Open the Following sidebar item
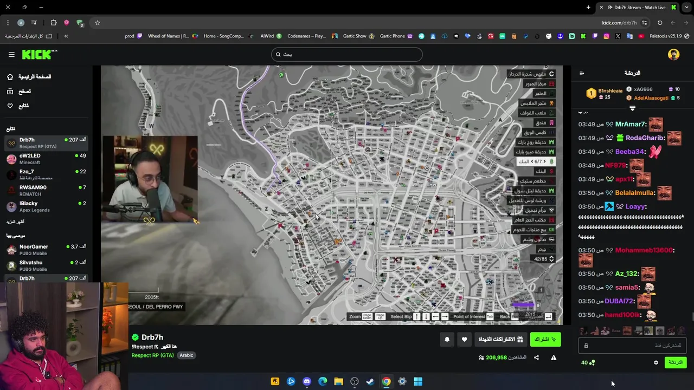Viewport: 694px width, 390px height. click(x=18, y=106)
